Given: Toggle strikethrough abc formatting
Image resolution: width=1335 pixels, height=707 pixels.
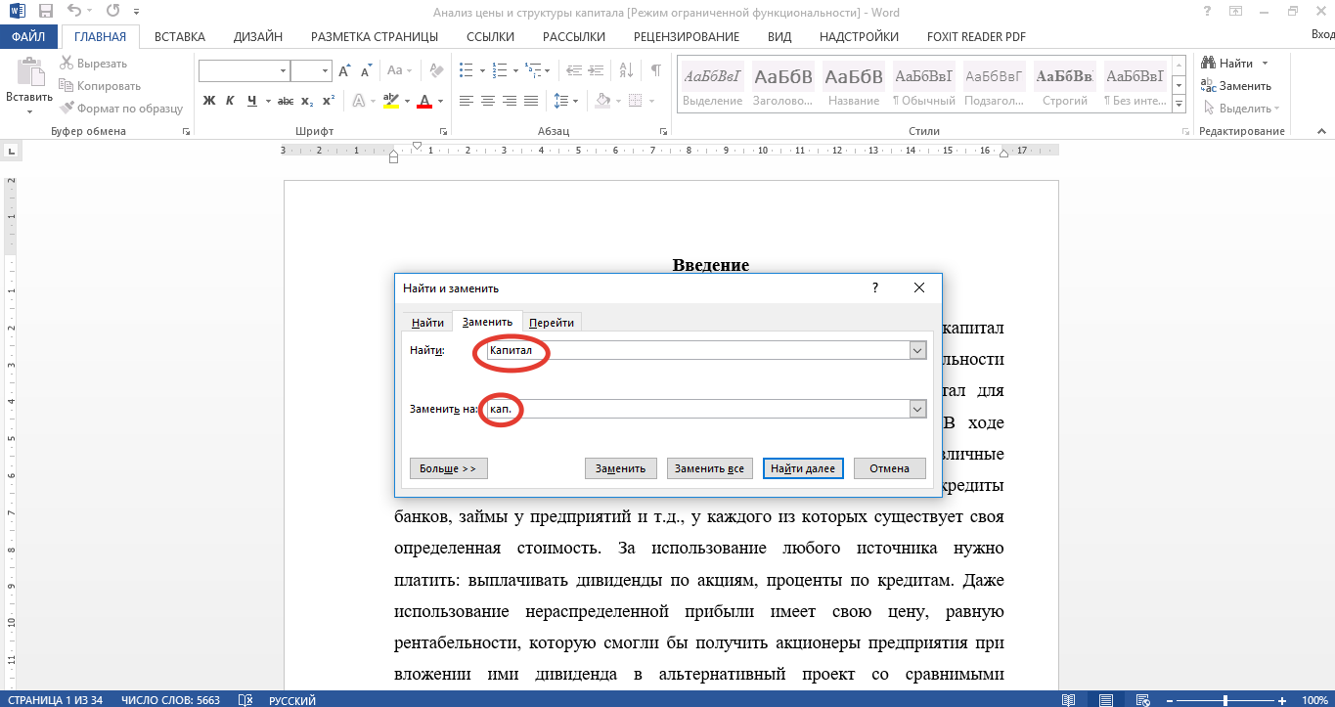Looking at the screenshot, I should tap(286, 101).
